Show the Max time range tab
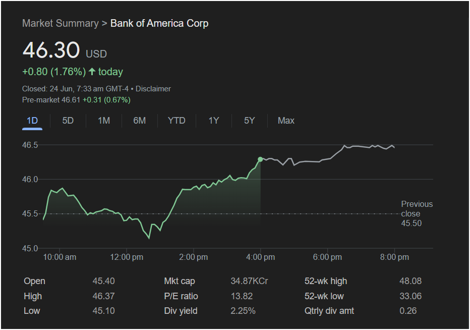This screenshot has width=470, height=330. click(286, 121)
